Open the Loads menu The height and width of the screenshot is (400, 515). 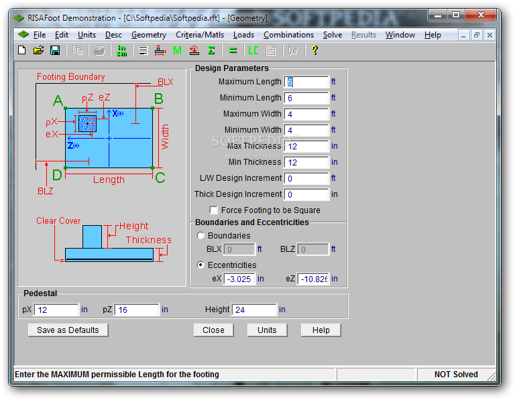click(243, 35)
